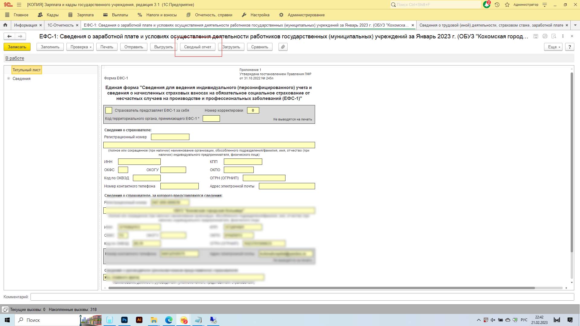Open the 1C main hamburger menu
Screen dimensions: 580x326
19,5
